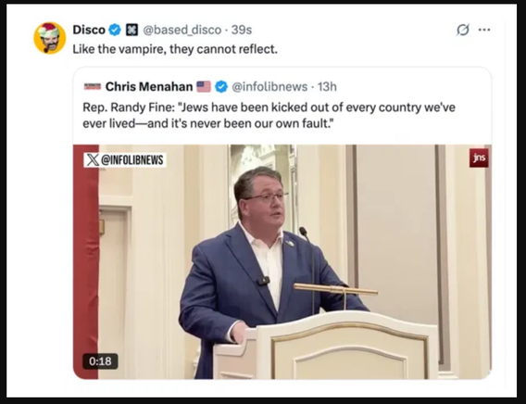Open the @infolibnews handle in quoted post
Viewport: 526px width, 404px height.
(x=269, y=86)
